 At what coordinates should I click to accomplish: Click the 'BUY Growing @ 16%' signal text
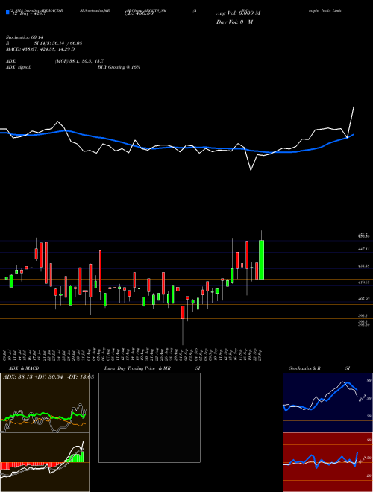pos(119,67)
